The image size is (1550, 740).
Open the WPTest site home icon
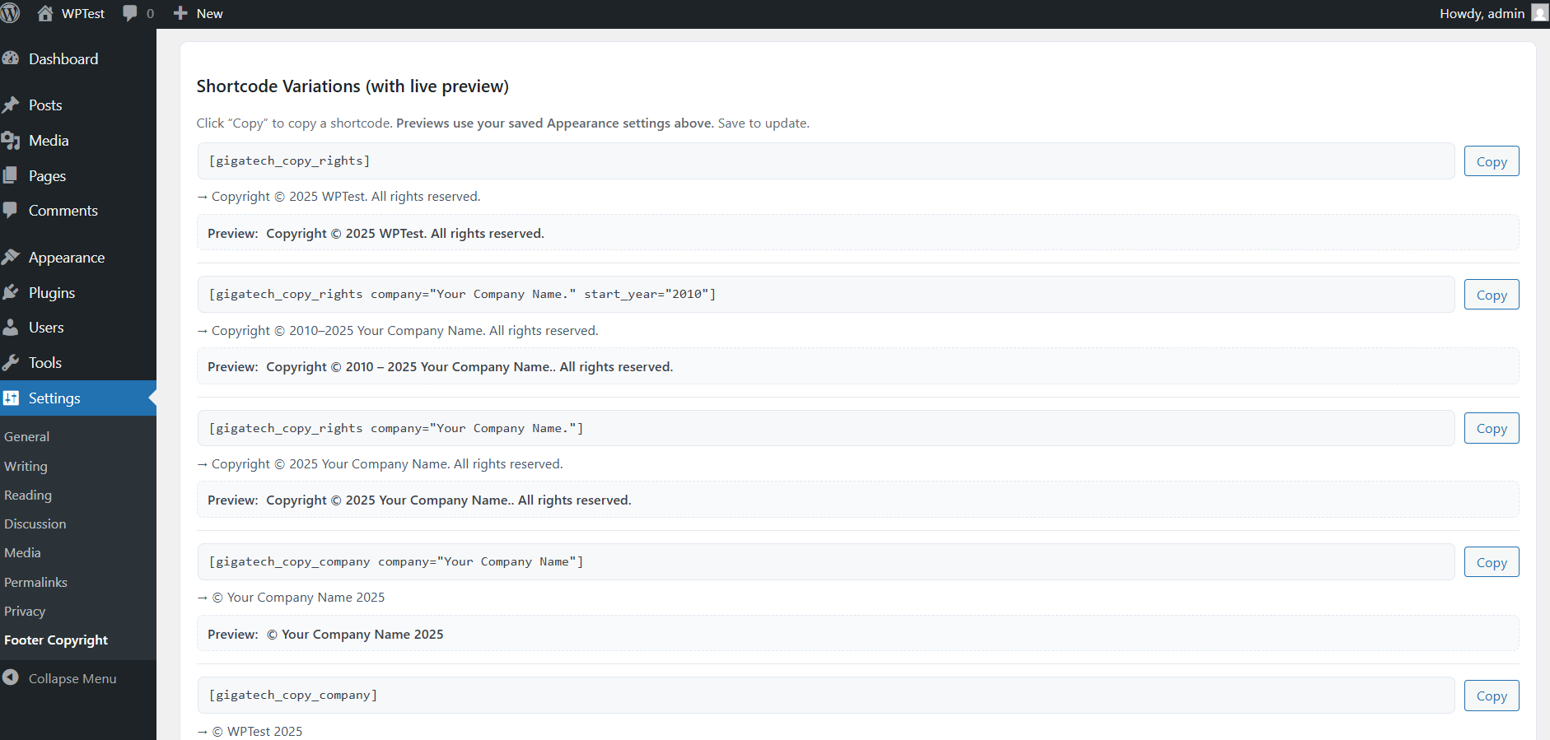[x=45, y=13]
